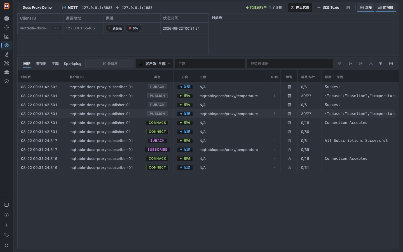Image resolution: width=403 pixels, height=252 pixels.
Task: Click the CONNECT badge at 00:31:24.816
Action: [157, 167]
